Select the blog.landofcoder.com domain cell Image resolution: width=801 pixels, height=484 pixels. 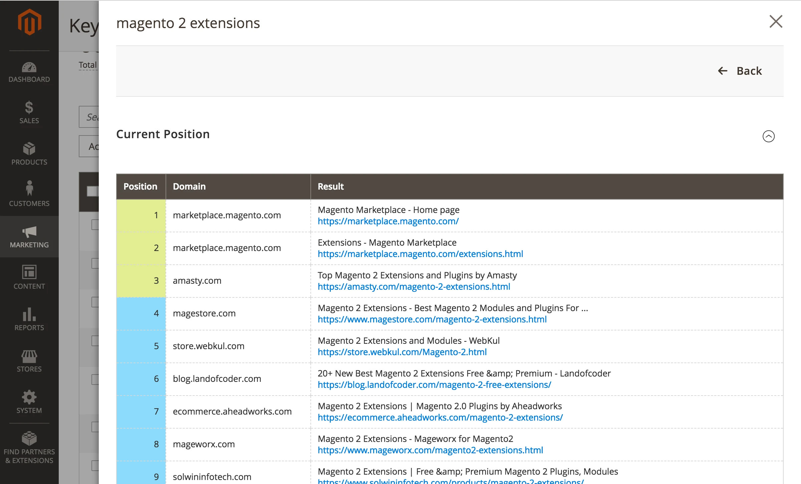(238, 379)
